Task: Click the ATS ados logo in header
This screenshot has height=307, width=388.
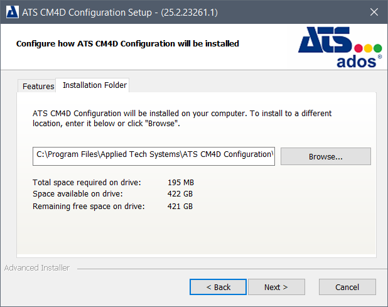Action: 339,48
